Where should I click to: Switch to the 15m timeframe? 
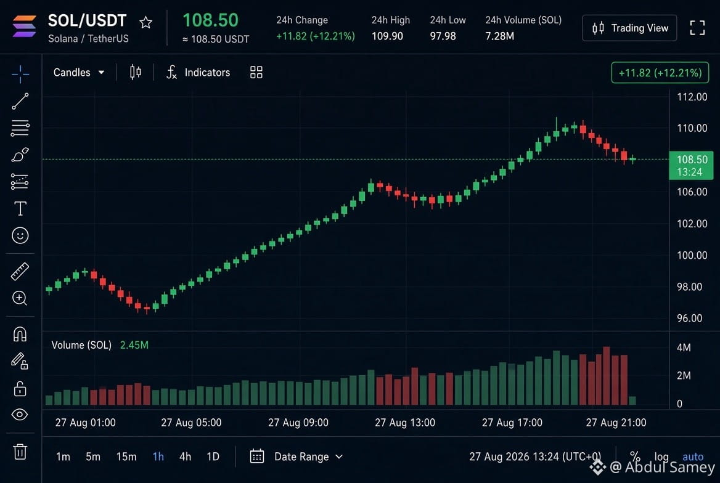(126, 457)
